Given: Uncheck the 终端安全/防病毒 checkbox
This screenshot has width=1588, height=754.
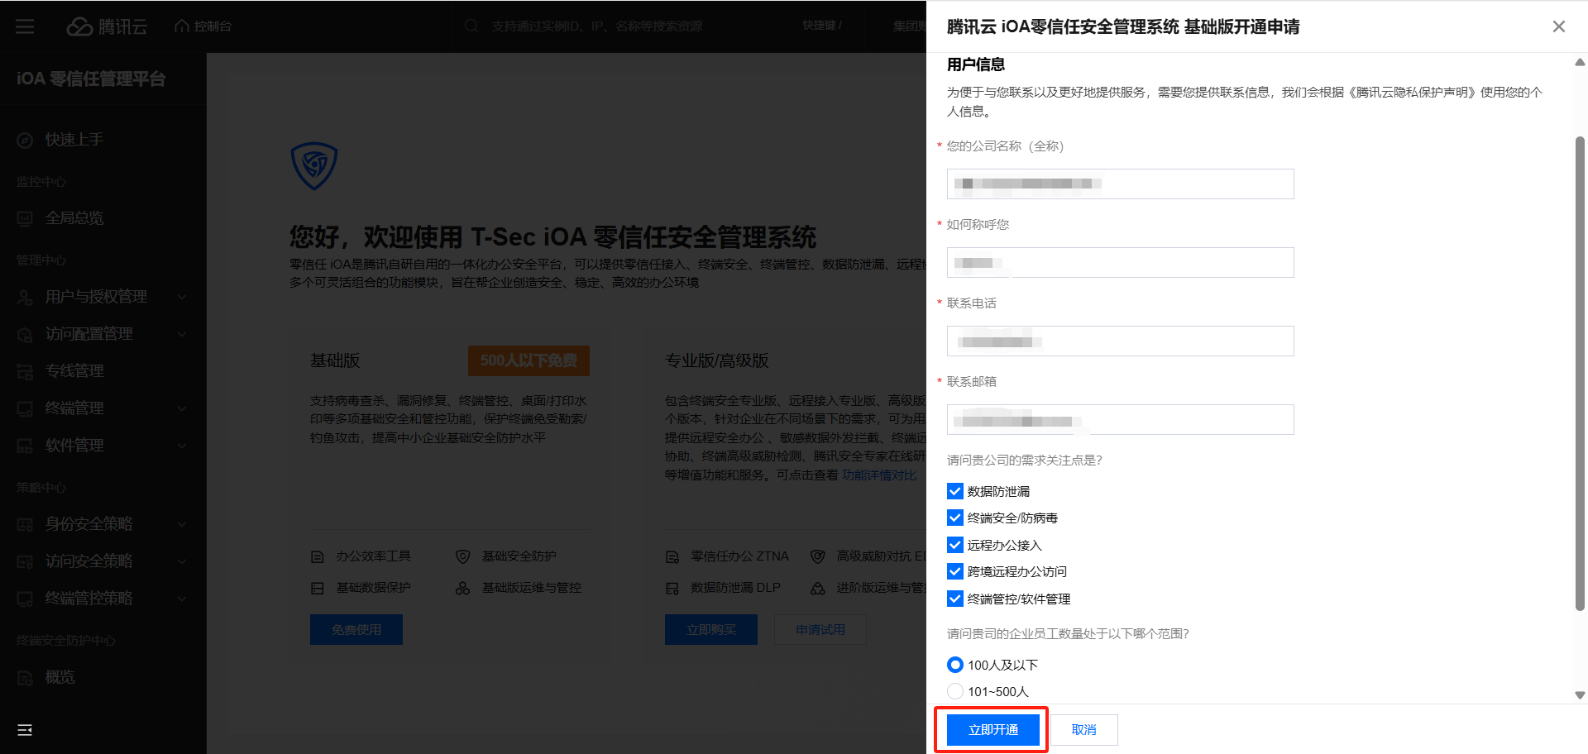Looking at the screenshot, I should [x=955, y=518].
